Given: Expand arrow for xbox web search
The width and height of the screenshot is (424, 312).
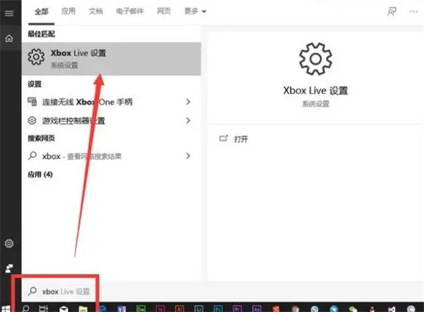Looking at the screenshot, I should [x=188, y=156].
